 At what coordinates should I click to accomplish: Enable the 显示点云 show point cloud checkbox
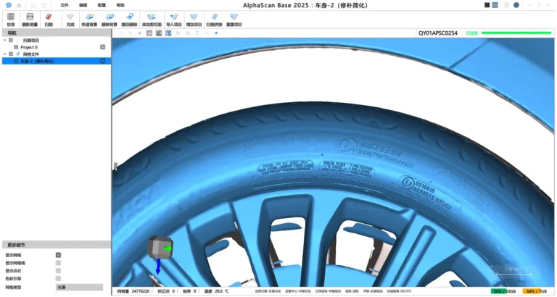tap(58, 271)
